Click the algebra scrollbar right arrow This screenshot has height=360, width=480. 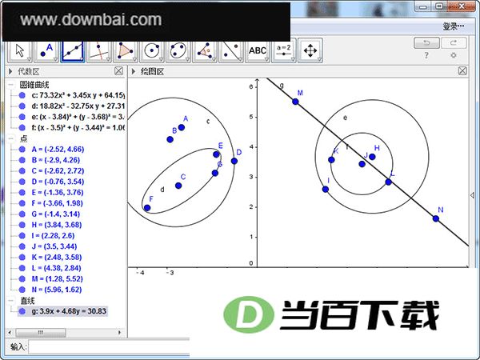[x=119, y=332]
